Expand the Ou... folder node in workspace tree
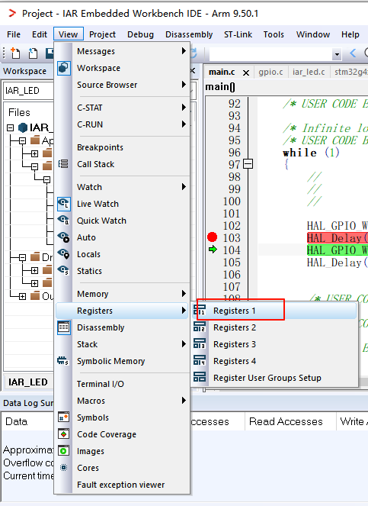 coord(22,296)
